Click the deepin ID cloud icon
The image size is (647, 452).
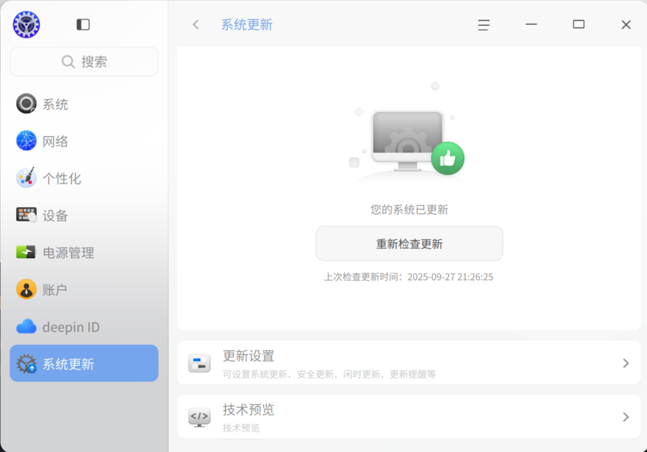pyautogui.click(x=26, y=327)
